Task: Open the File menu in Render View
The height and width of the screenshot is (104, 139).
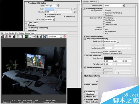Action: [x=2, y=33]
